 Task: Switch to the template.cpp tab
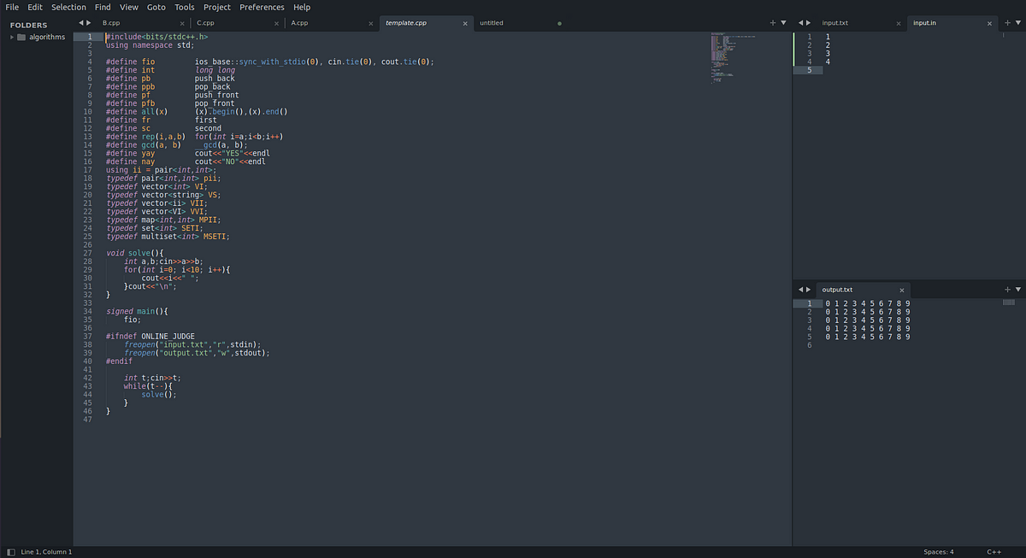406,23
